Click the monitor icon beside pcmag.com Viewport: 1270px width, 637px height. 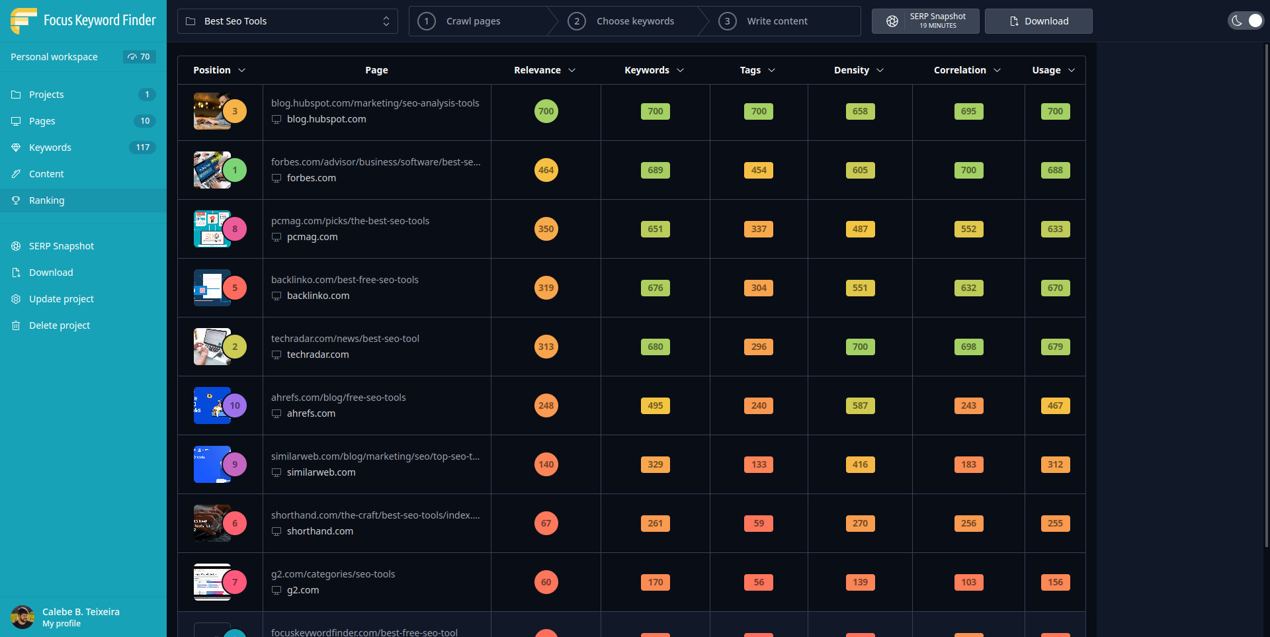pyautogui.click(x=276, y=237)
